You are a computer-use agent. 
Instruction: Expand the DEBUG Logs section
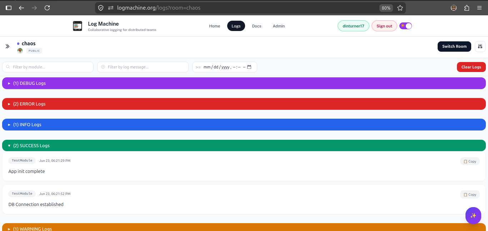click(244, 83)
